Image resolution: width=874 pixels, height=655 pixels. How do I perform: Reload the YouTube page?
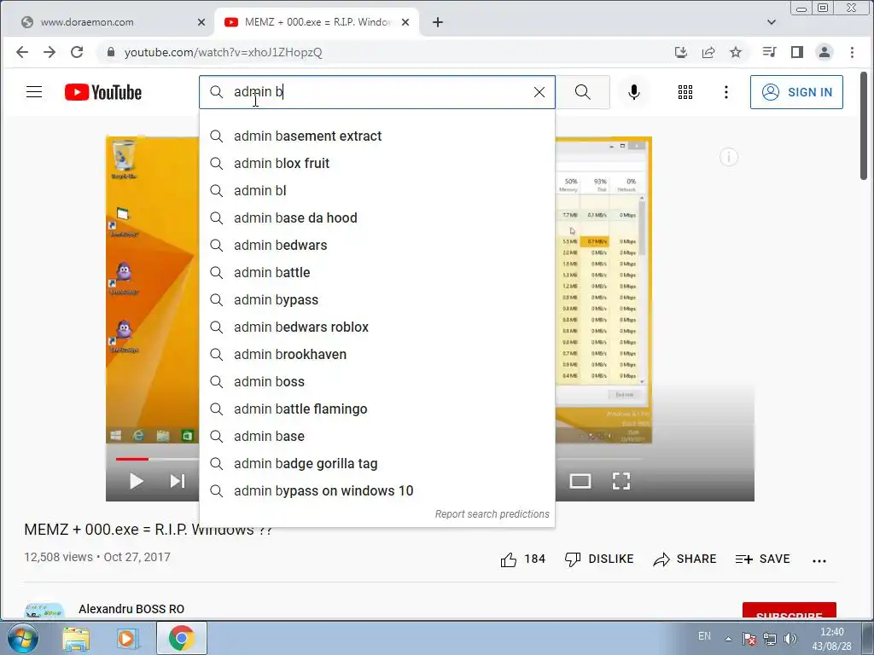coord(77,52)
